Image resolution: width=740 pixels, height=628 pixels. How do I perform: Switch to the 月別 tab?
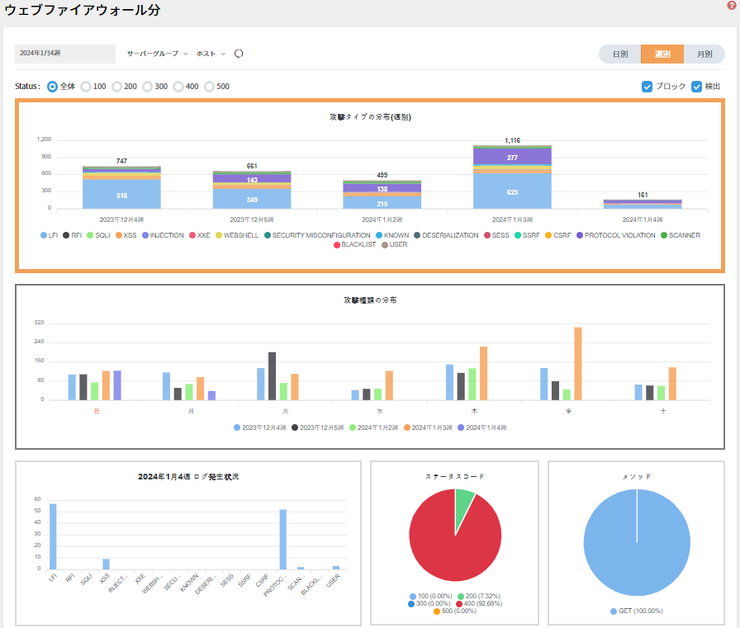click(x=704, y=54)
